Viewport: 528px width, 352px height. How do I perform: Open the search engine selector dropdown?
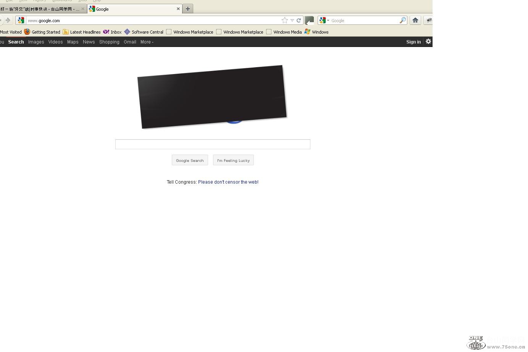(x=324, y=20)
